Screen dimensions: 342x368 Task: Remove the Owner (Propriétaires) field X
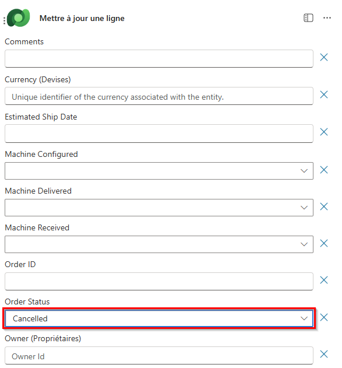coord(324,354)
